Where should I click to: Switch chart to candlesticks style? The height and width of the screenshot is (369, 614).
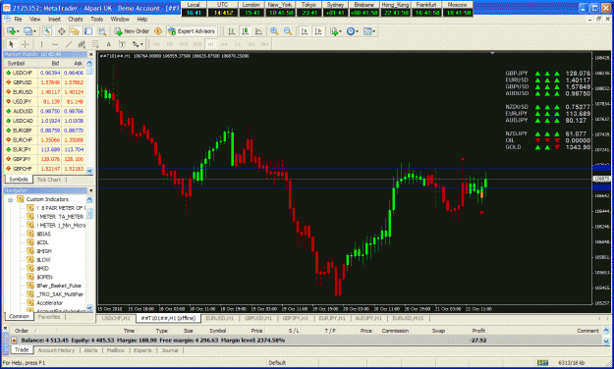coord(246,31)
